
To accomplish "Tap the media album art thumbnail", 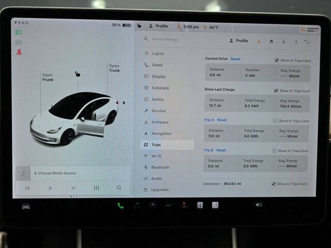I will coord(23,174).
